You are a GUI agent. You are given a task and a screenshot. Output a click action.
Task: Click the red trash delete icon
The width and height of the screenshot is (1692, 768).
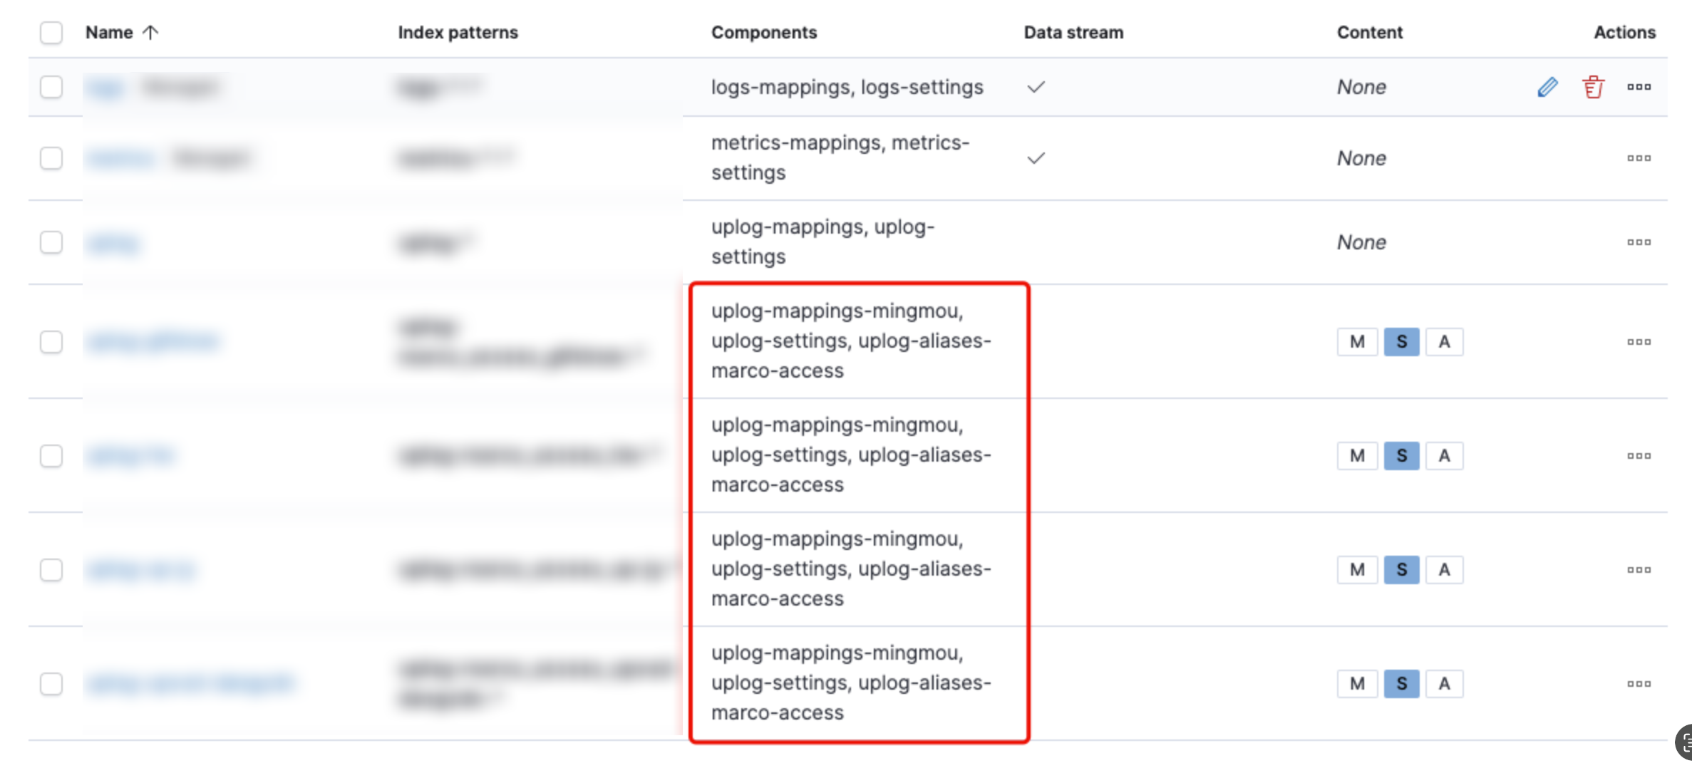coord(1593,87)
